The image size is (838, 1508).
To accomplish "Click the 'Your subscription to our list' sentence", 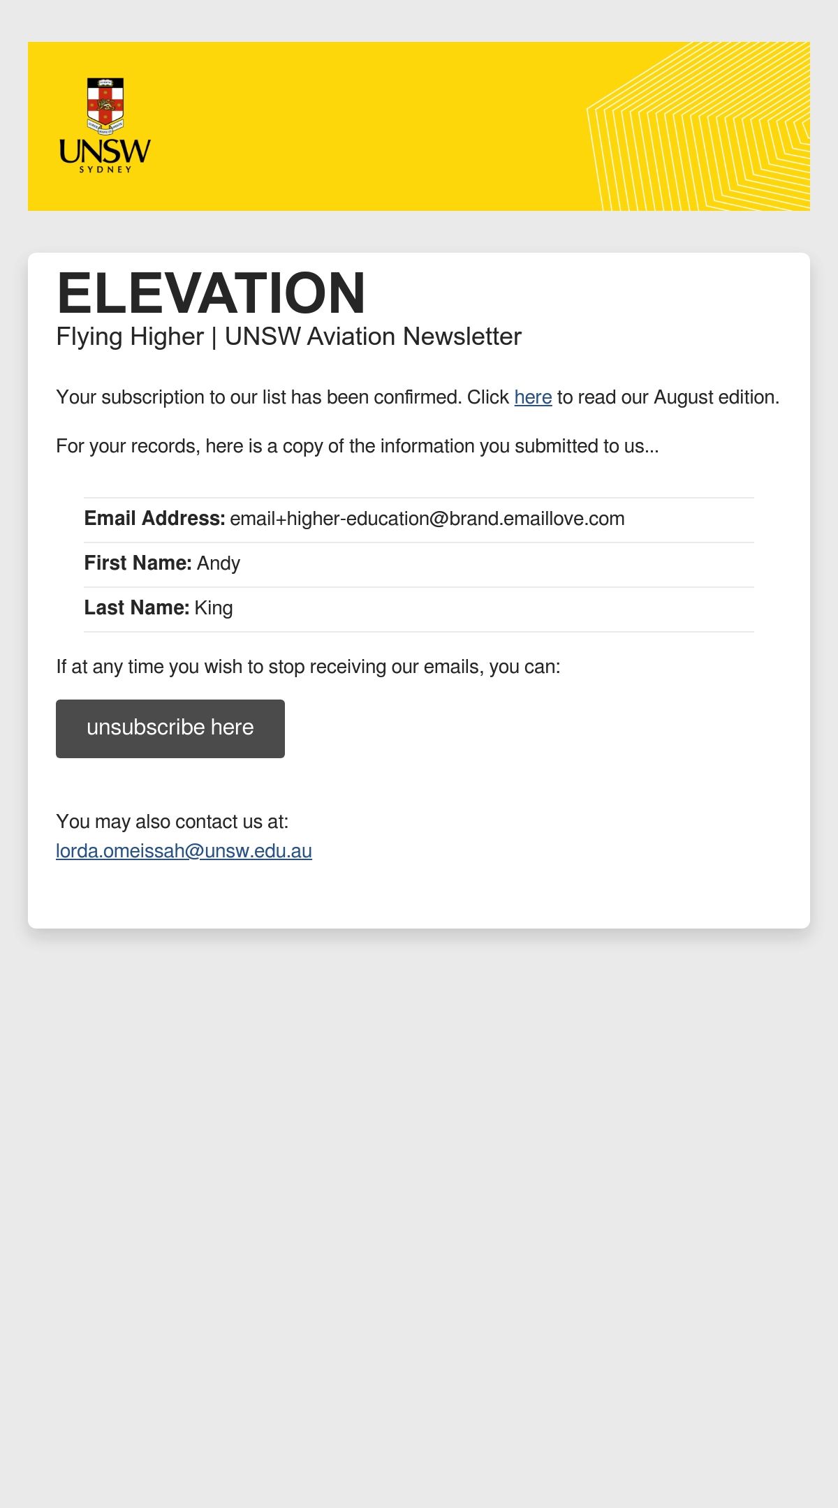I will click(x=418, y=397).
